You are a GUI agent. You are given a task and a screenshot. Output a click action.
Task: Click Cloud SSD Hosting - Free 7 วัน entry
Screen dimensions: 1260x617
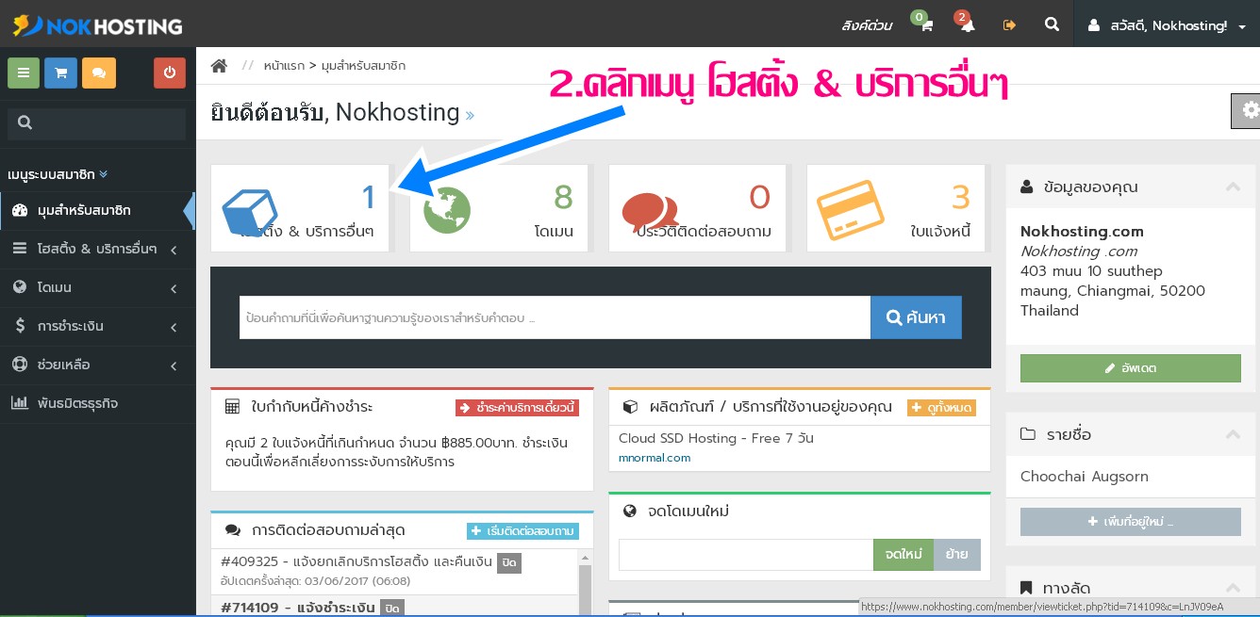[716, 438]
